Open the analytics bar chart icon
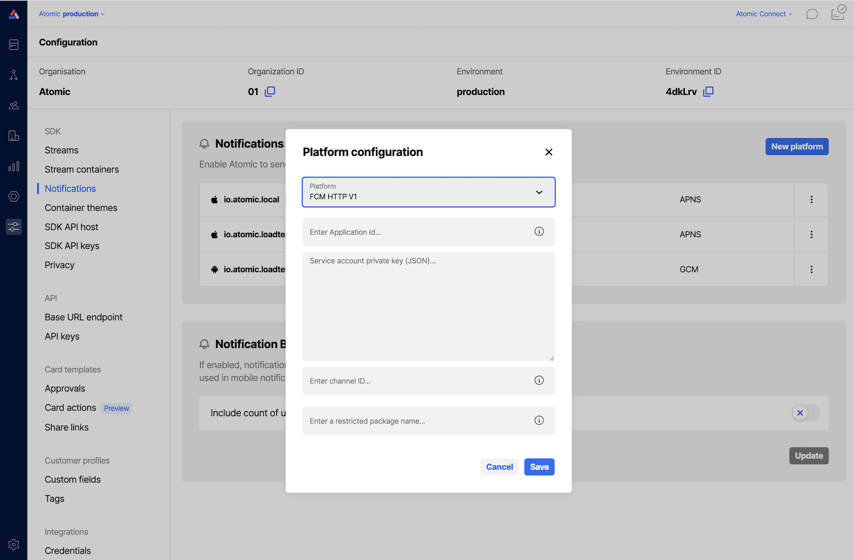This screenshot has height=560, width=854. tap(14, 167)
